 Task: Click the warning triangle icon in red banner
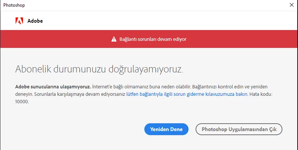tap(114, 39)
